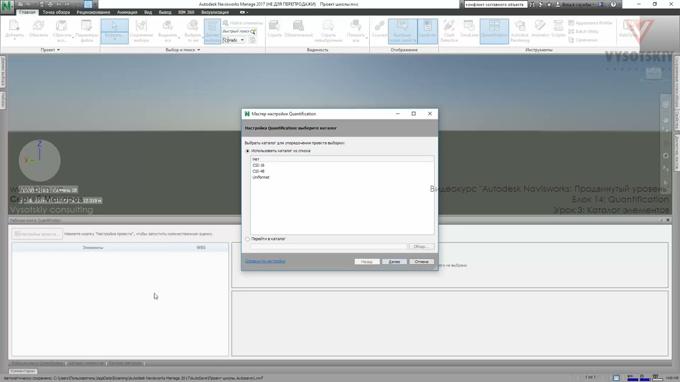680x382 pixels.
Task: Toggle Quick Properties (Быстрый показ свойств)
Action: coord(402,30)
